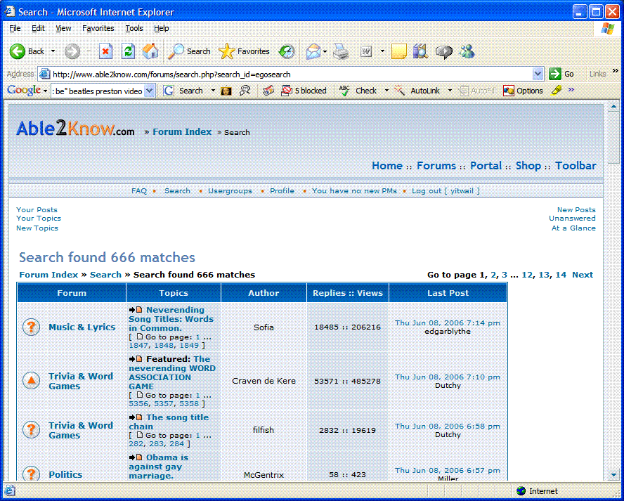The image size is (624, 501).
Task: Open the Search pane magnifier icon
Action: 176,51
